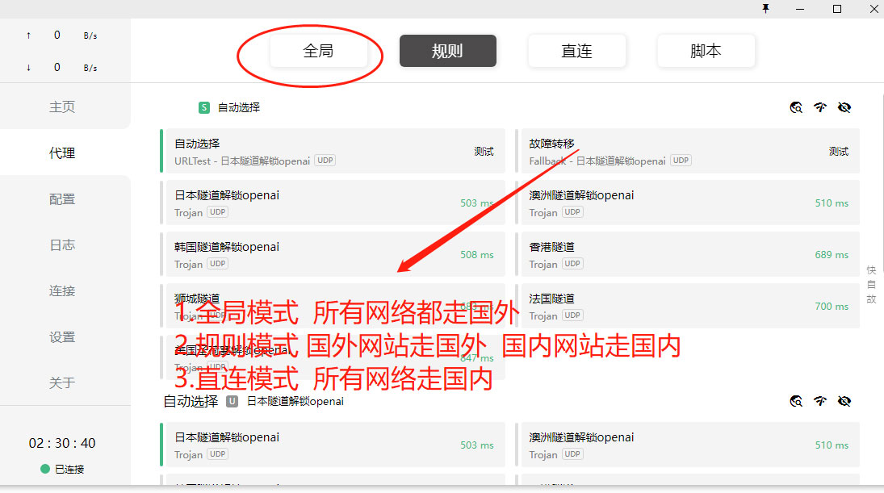Open the 日志 logs tab in sidebar
Image resolution: width=884 pixels, height=493 pixels.
click(x=62, y=245)
